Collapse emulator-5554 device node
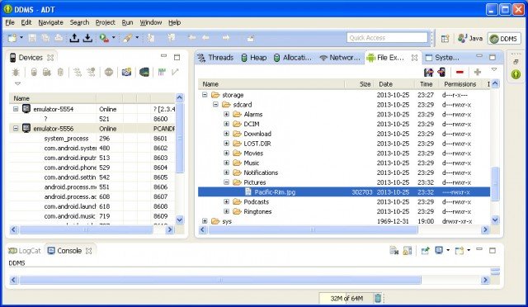Screen dimensions: 528x307 [x=16, y=109]
